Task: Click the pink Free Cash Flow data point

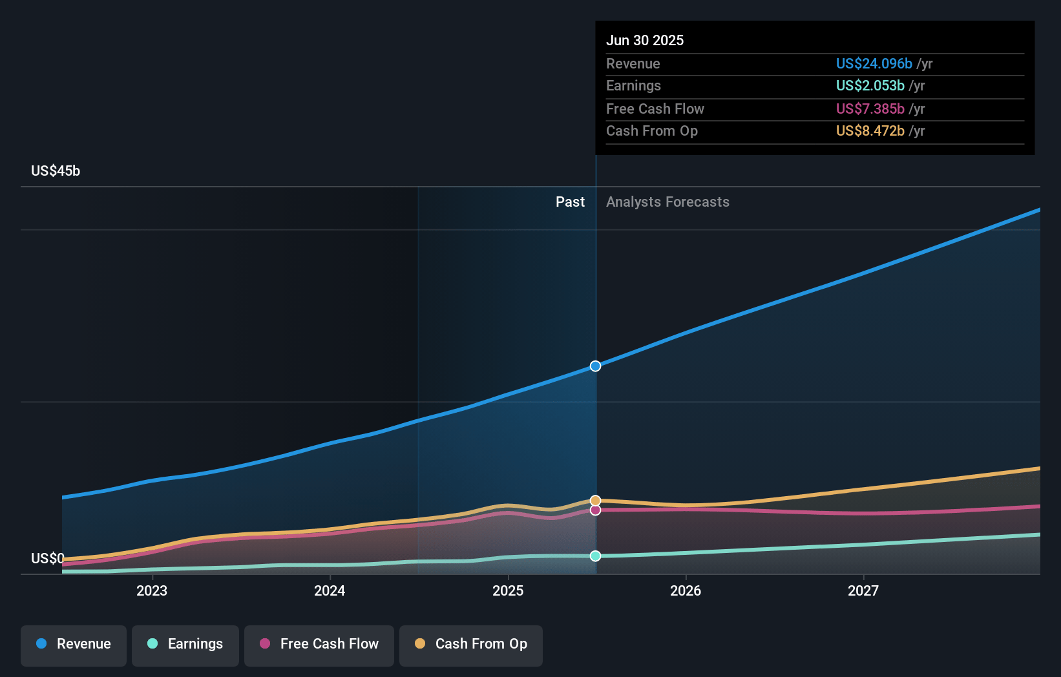Action: (595, 510)
